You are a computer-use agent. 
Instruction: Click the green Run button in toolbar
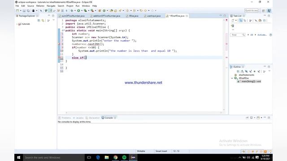tap(78, 11)
